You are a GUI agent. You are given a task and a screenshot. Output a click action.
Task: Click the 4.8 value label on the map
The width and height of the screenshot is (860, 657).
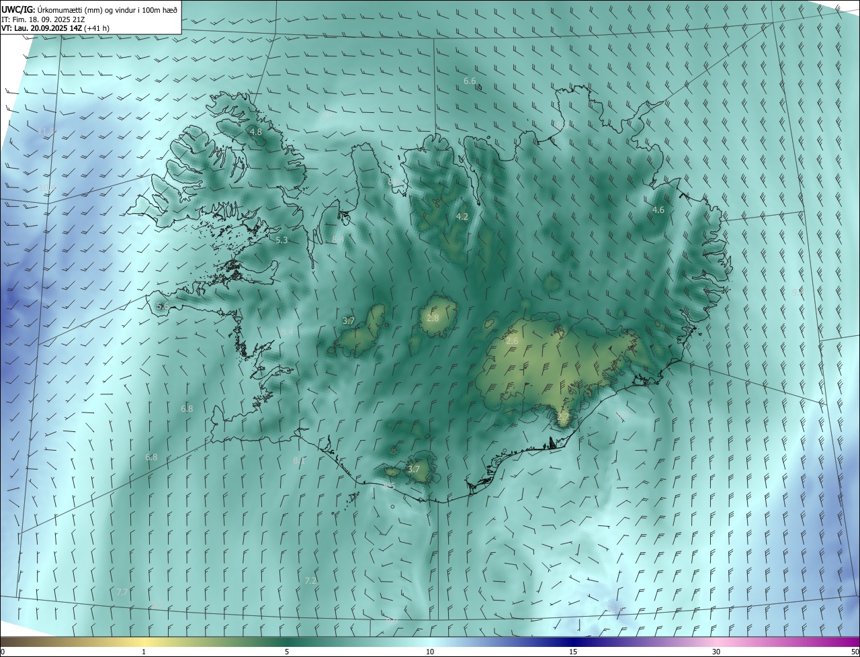point(256,132)
